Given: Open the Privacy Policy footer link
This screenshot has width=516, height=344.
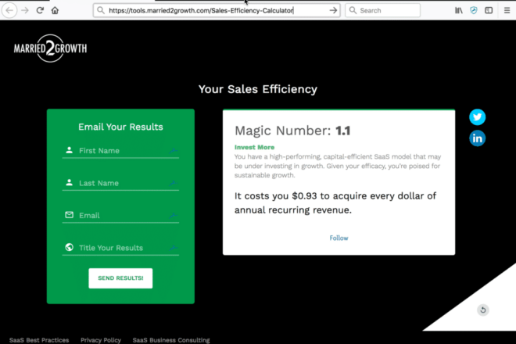Looking at the screenshot, I should click(101, 340).
